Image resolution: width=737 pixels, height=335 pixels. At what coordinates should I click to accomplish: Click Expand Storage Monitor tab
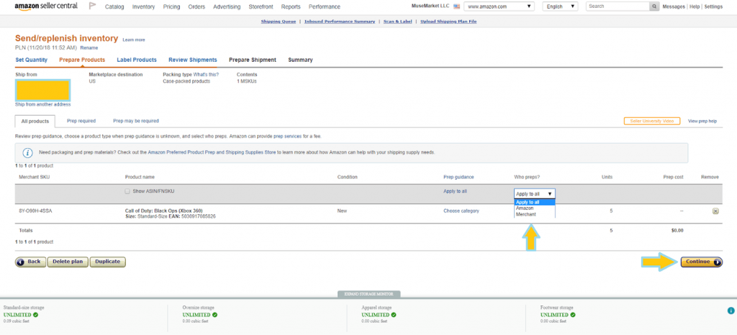click(x=368, y=294)
